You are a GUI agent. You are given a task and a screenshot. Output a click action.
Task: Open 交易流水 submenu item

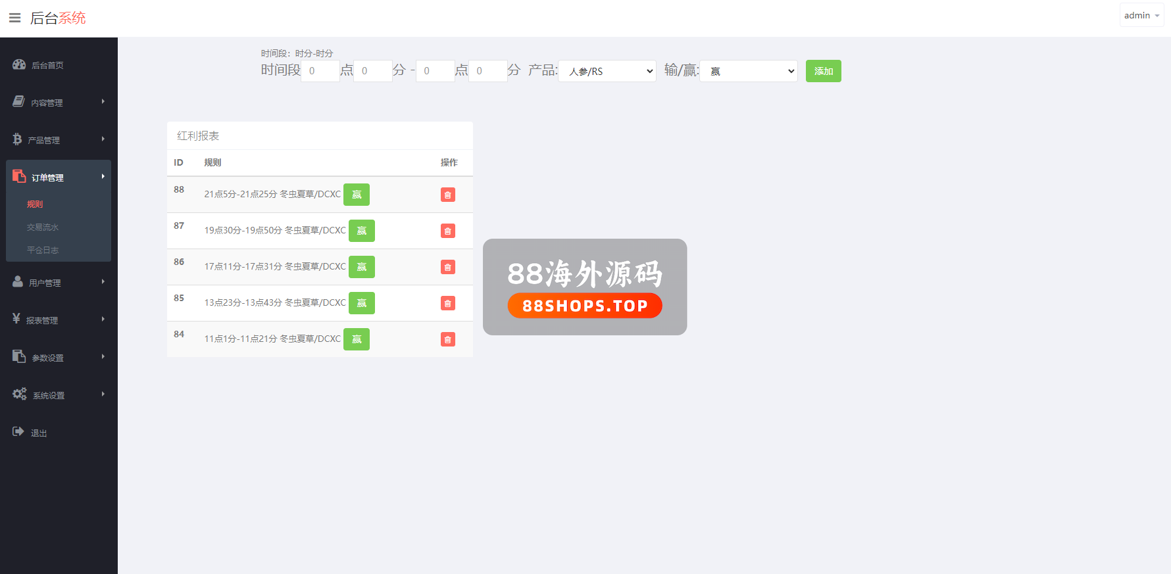pyautogui.click(x=43, y=227)
